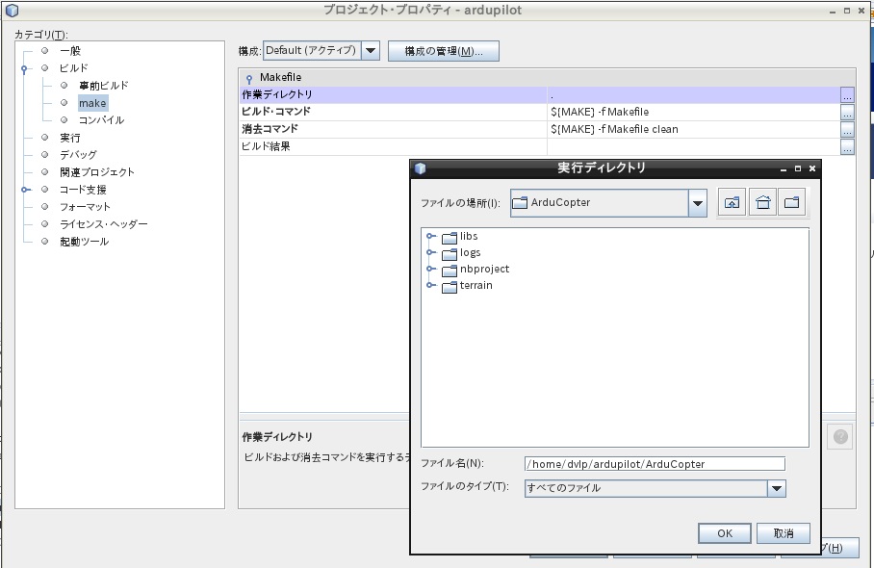Minimize the 実行ディレクトリ dialog window
Image resolution: width=874 pixels, height=568 pixels.
click(784, 168)
